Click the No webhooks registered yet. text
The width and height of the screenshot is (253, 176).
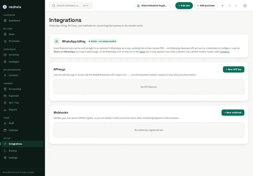149,130
